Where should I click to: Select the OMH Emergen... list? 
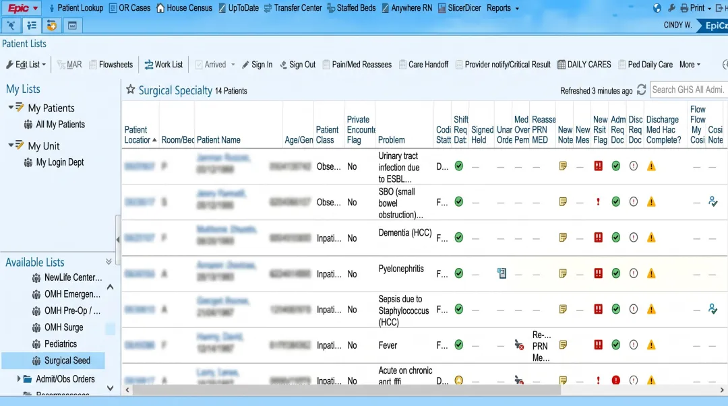pos(66,294)
